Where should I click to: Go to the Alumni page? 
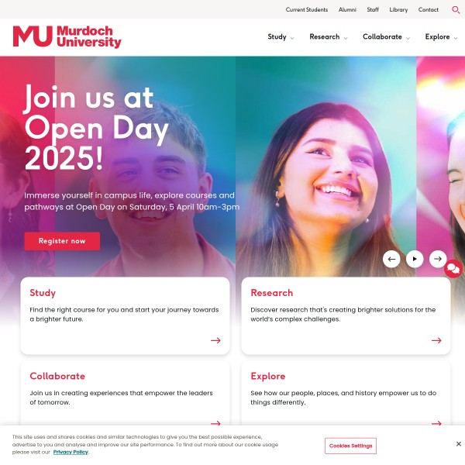(347, 10)
